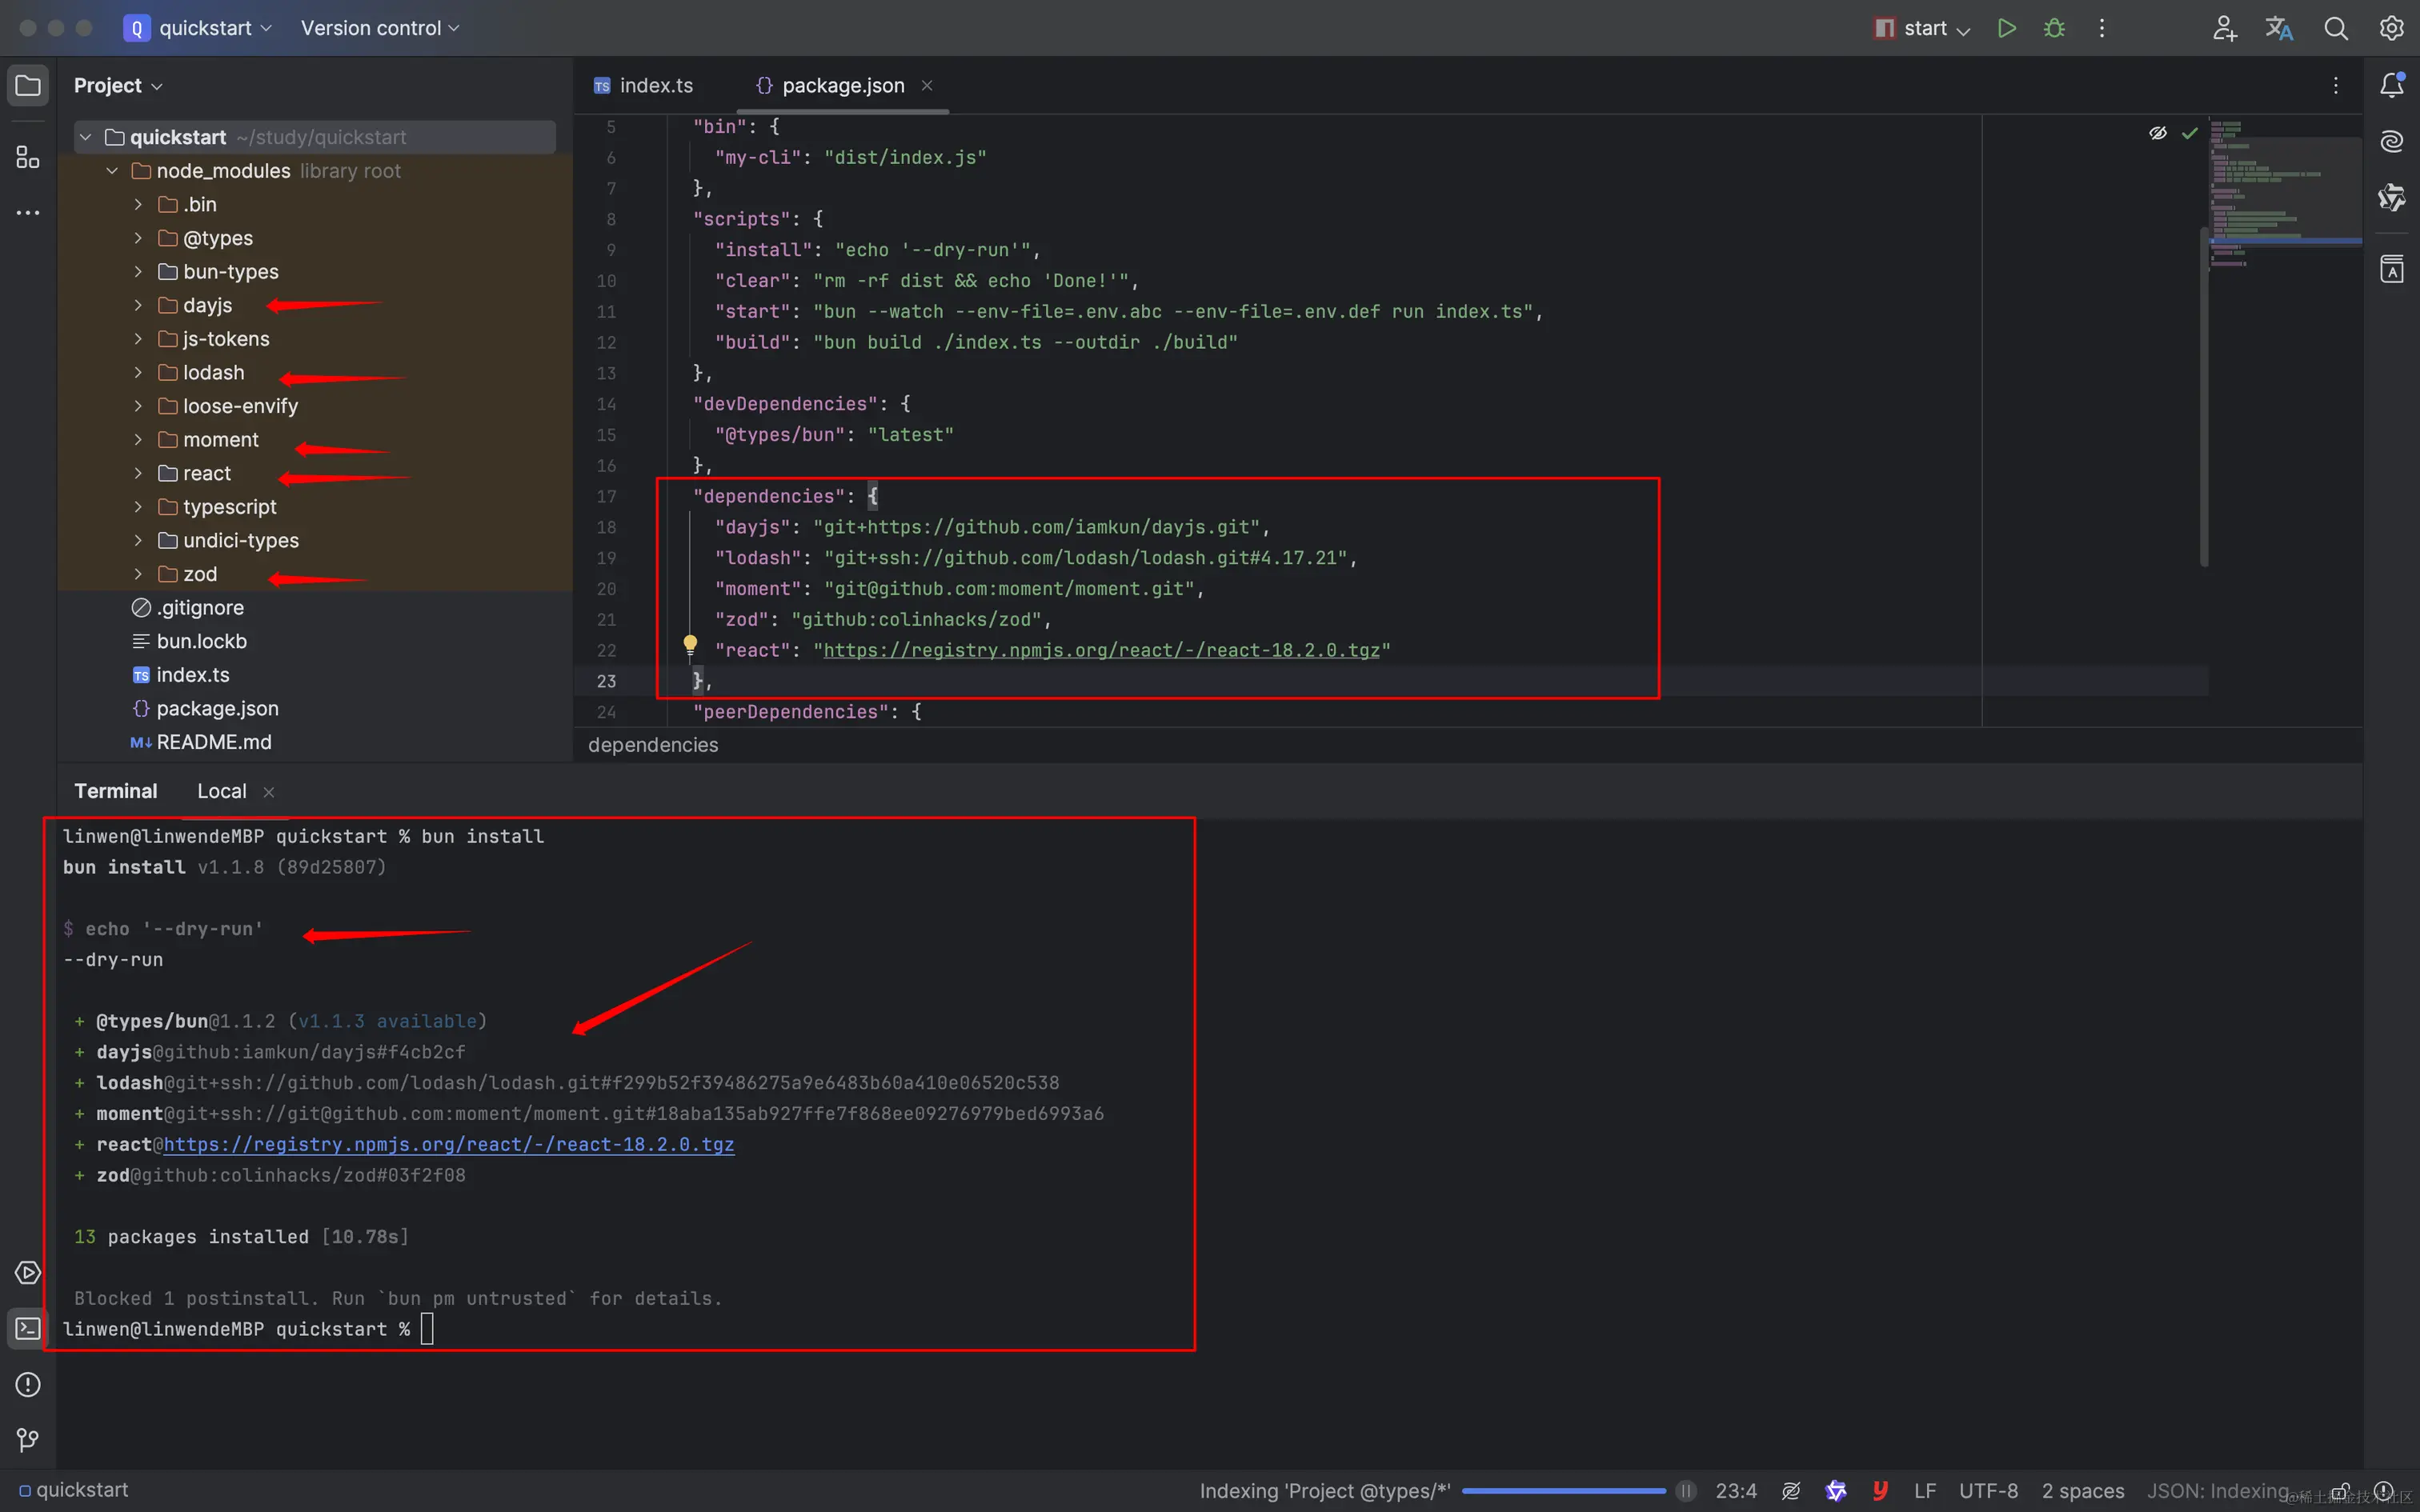Open the react registry link in terminal
Image resolution: width=2420 pixels, height=1512 pixels.
tap(449, 1144)
